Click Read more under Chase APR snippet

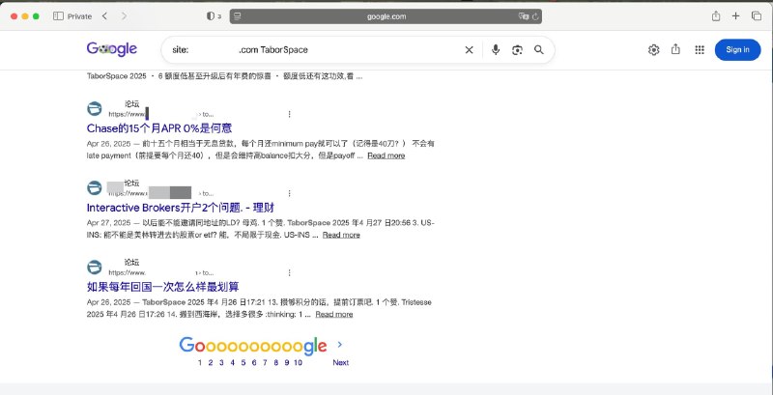click(386, 155)
